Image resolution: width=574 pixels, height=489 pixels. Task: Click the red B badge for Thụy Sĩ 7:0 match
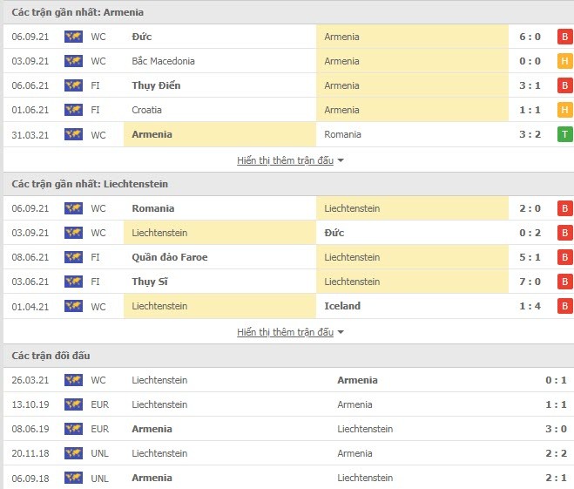(x=565, y=282)
